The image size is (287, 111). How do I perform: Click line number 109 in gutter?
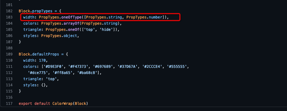pos(9,54)
